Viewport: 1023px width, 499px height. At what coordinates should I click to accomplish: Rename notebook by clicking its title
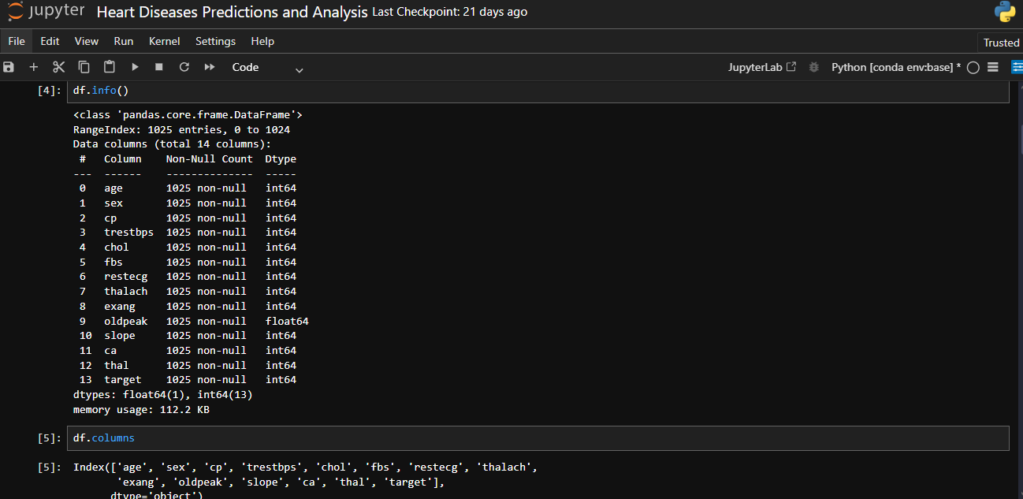(232, 13)
